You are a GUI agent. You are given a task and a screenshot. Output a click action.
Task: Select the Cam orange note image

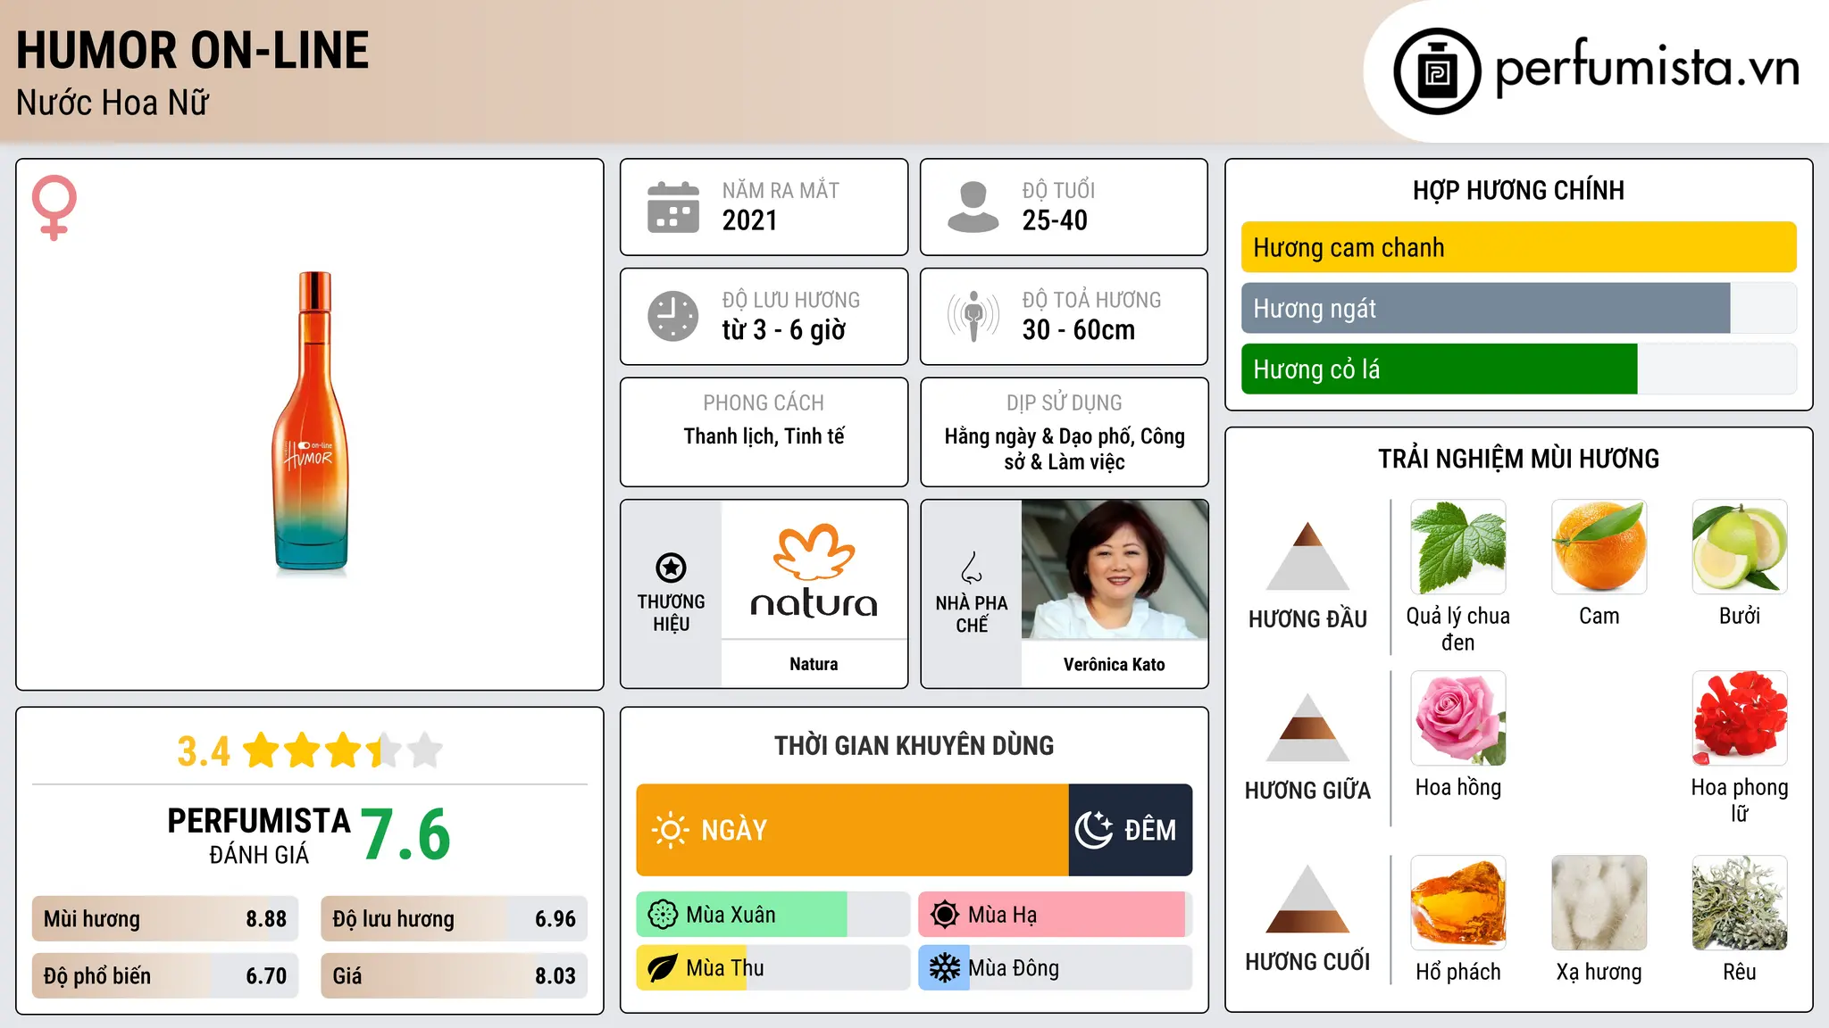point(1599,547)
